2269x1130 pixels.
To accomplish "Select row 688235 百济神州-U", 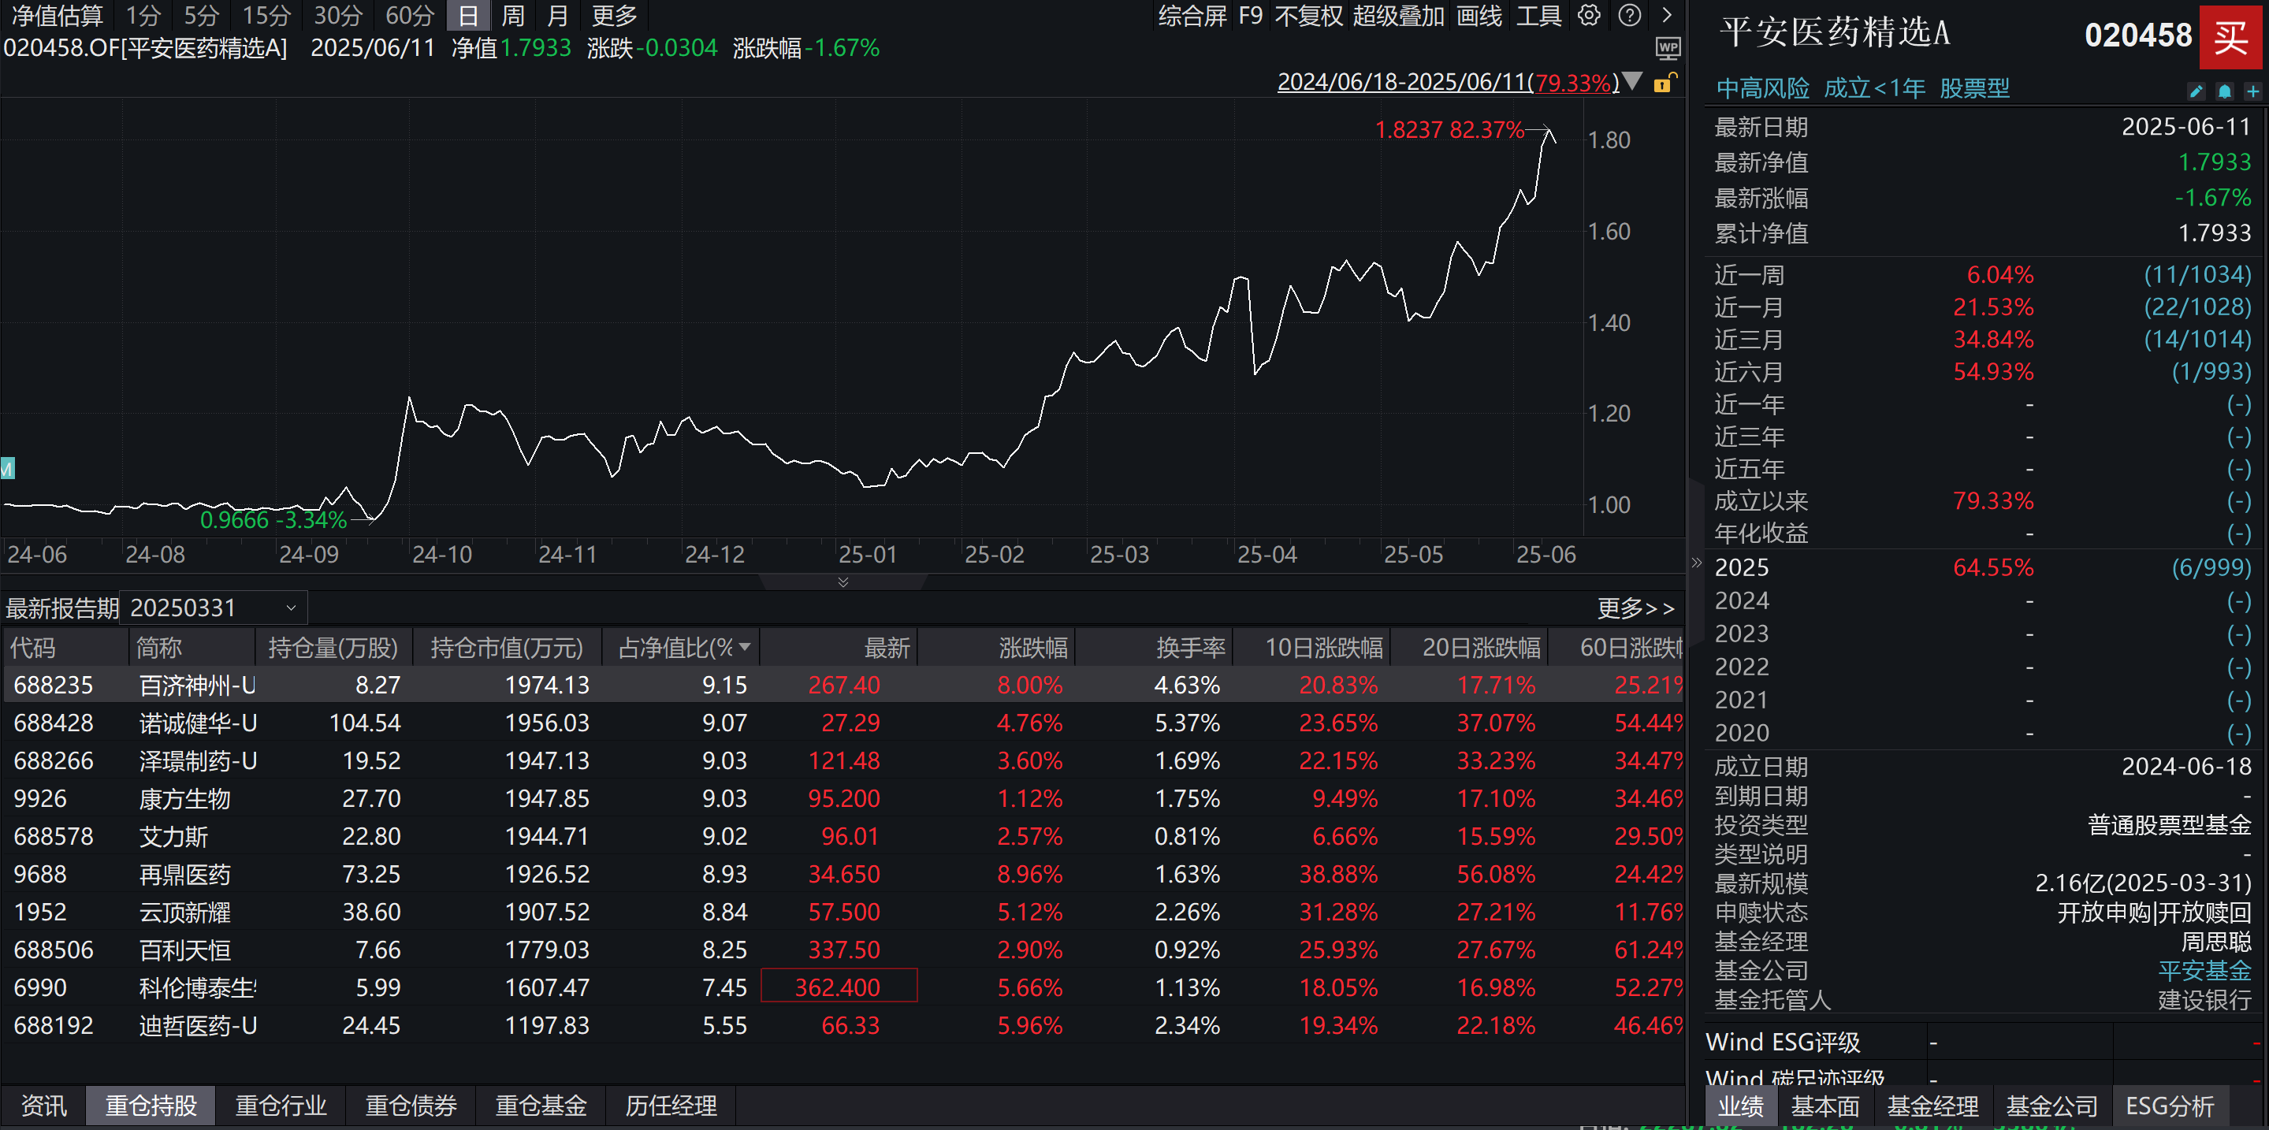I will [x=843, y=684].
